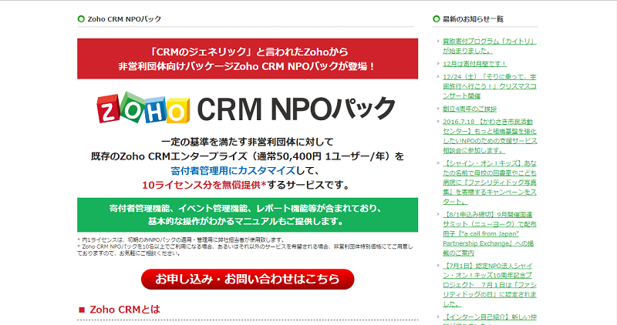Click the お申し込み・お問い合わせはこちら red button

[248, 279]
